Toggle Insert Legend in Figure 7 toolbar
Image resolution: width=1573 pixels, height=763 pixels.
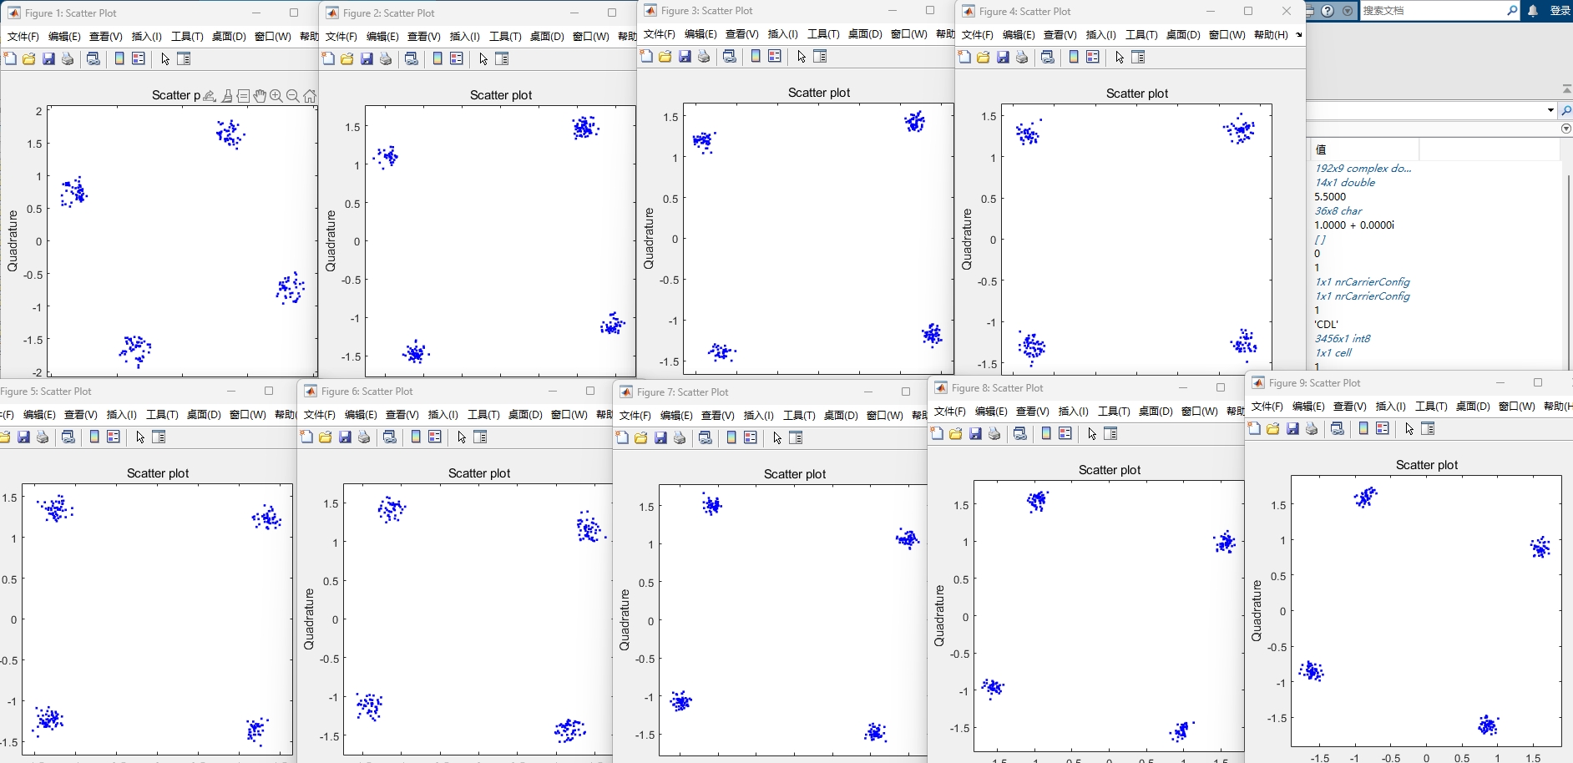(751, 438)
